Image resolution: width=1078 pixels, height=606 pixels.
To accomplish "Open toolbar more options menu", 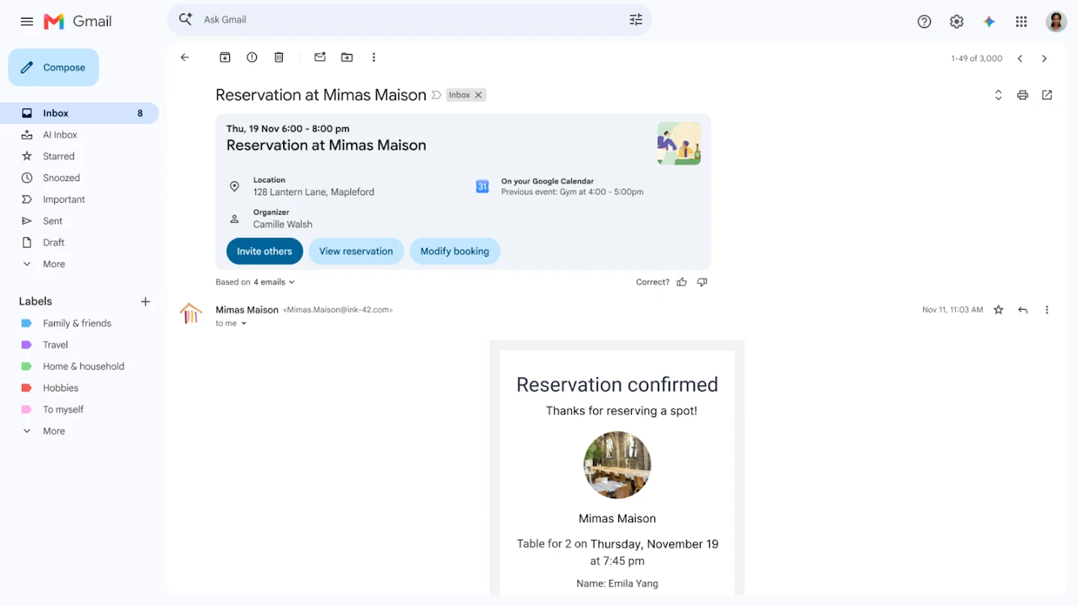I will (374, 58).
